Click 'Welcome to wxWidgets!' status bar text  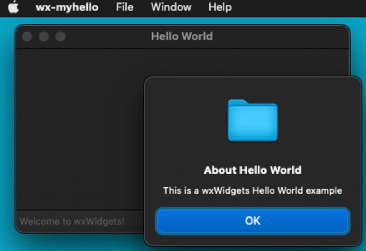[72, 221]
